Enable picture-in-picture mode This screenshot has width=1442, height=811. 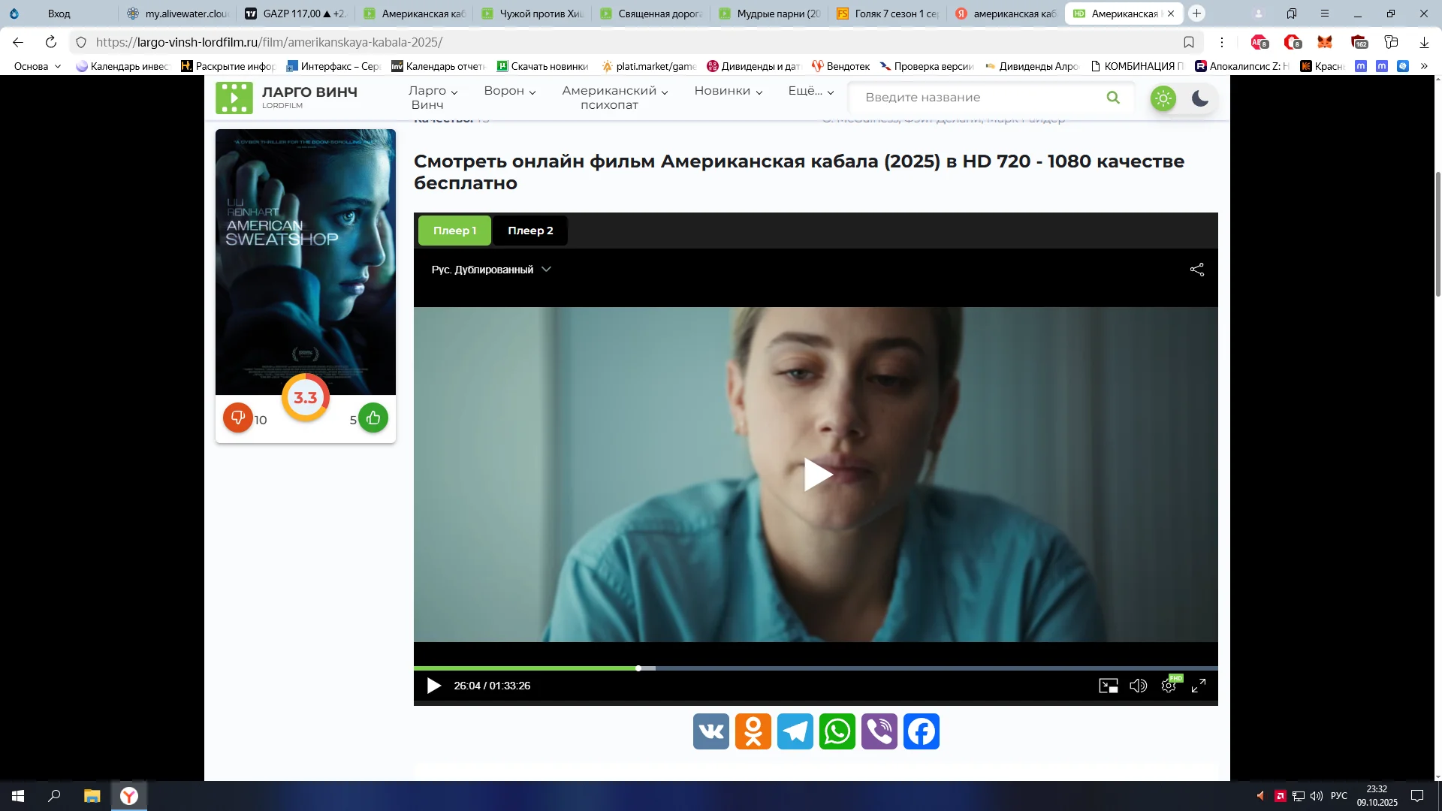pyautogui.click(x=1108, y=686)
